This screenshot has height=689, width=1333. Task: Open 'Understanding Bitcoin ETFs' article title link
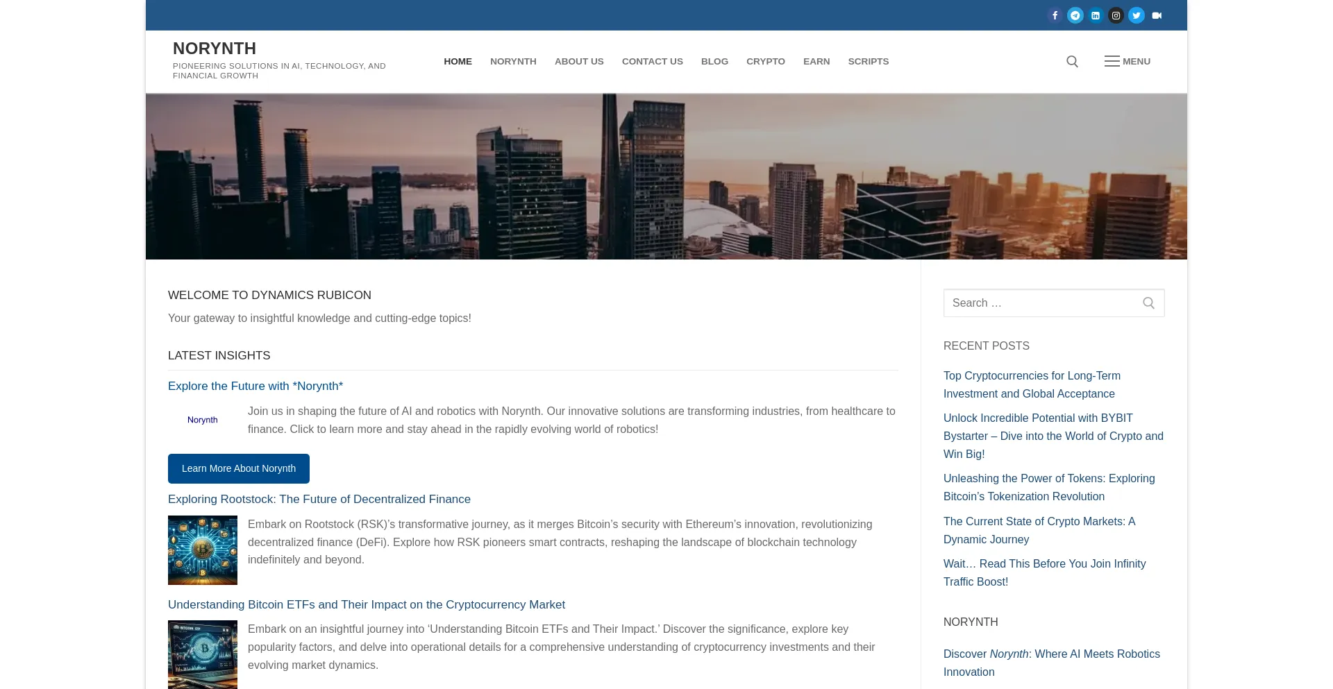[x=367, y=605]
